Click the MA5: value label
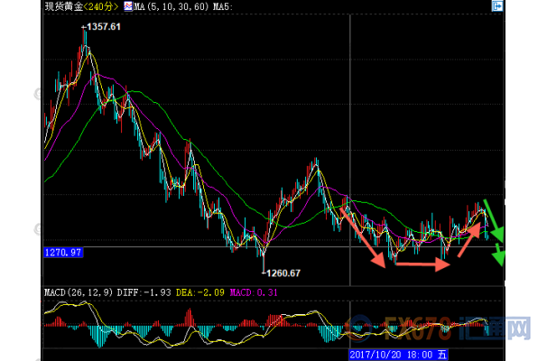This screenshot has height=361, width=547. (x=222, y=6)
